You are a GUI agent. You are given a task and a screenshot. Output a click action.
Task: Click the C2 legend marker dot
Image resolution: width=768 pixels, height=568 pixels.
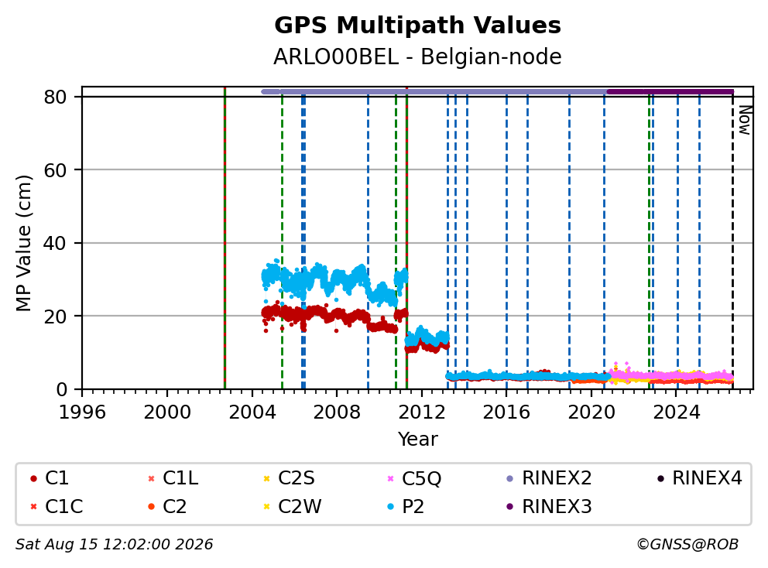point(151,507)
